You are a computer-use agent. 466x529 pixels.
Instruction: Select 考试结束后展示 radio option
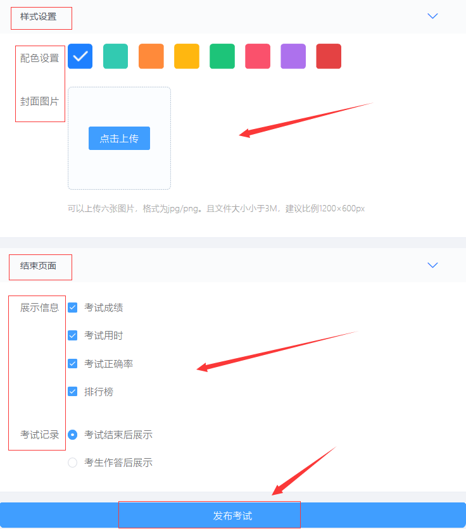[73, 435]
